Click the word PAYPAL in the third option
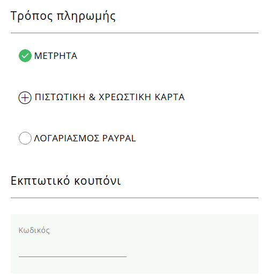Image resolution: width=266 pixels, height=279 pixels. 119,138
